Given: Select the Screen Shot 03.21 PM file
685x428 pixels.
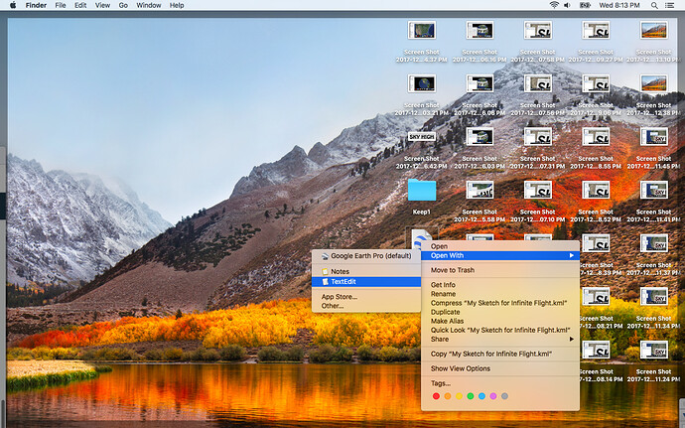Looking at the screenshot, I should [x=422, y=83].
